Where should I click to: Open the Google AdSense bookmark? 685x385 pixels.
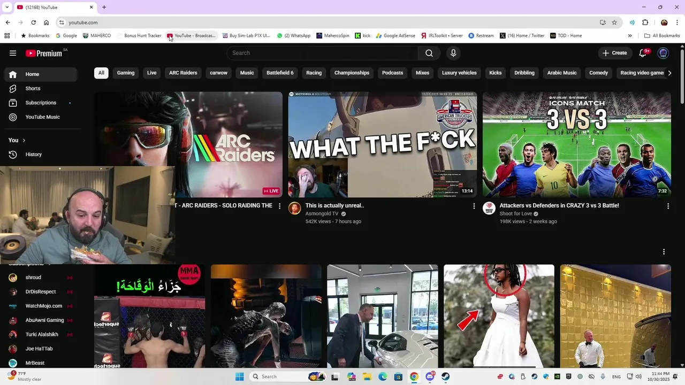point(395,36)
